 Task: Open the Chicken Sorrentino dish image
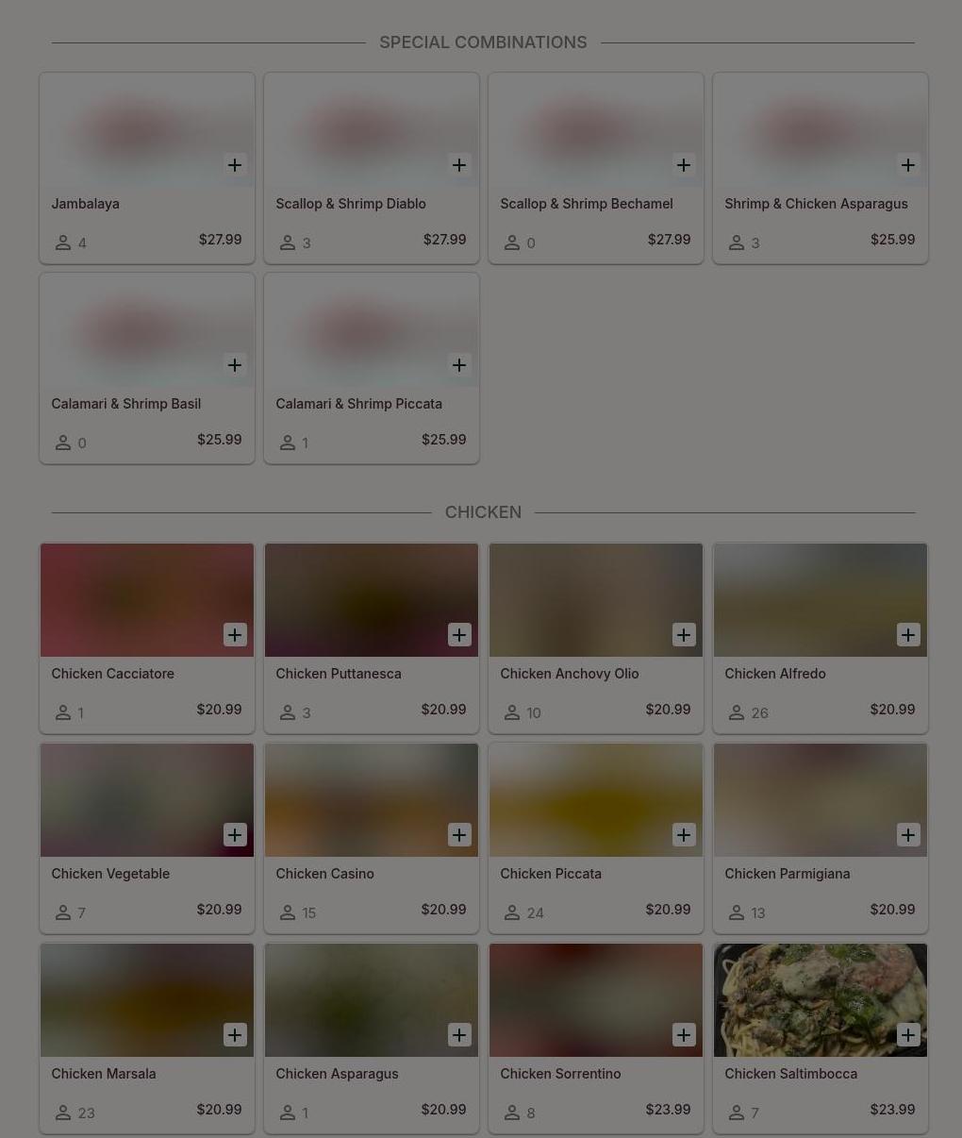(596, 1000)
